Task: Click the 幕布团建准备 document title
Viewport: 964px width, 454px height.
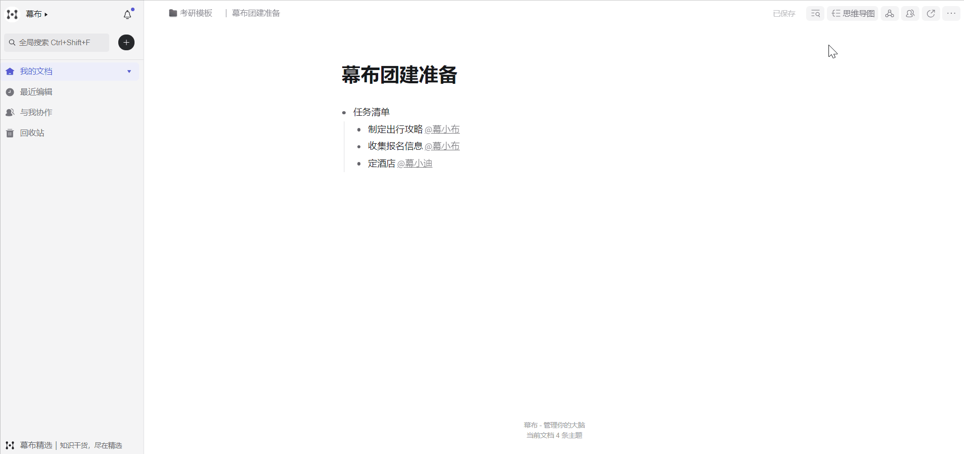Action: coord(399,75)
